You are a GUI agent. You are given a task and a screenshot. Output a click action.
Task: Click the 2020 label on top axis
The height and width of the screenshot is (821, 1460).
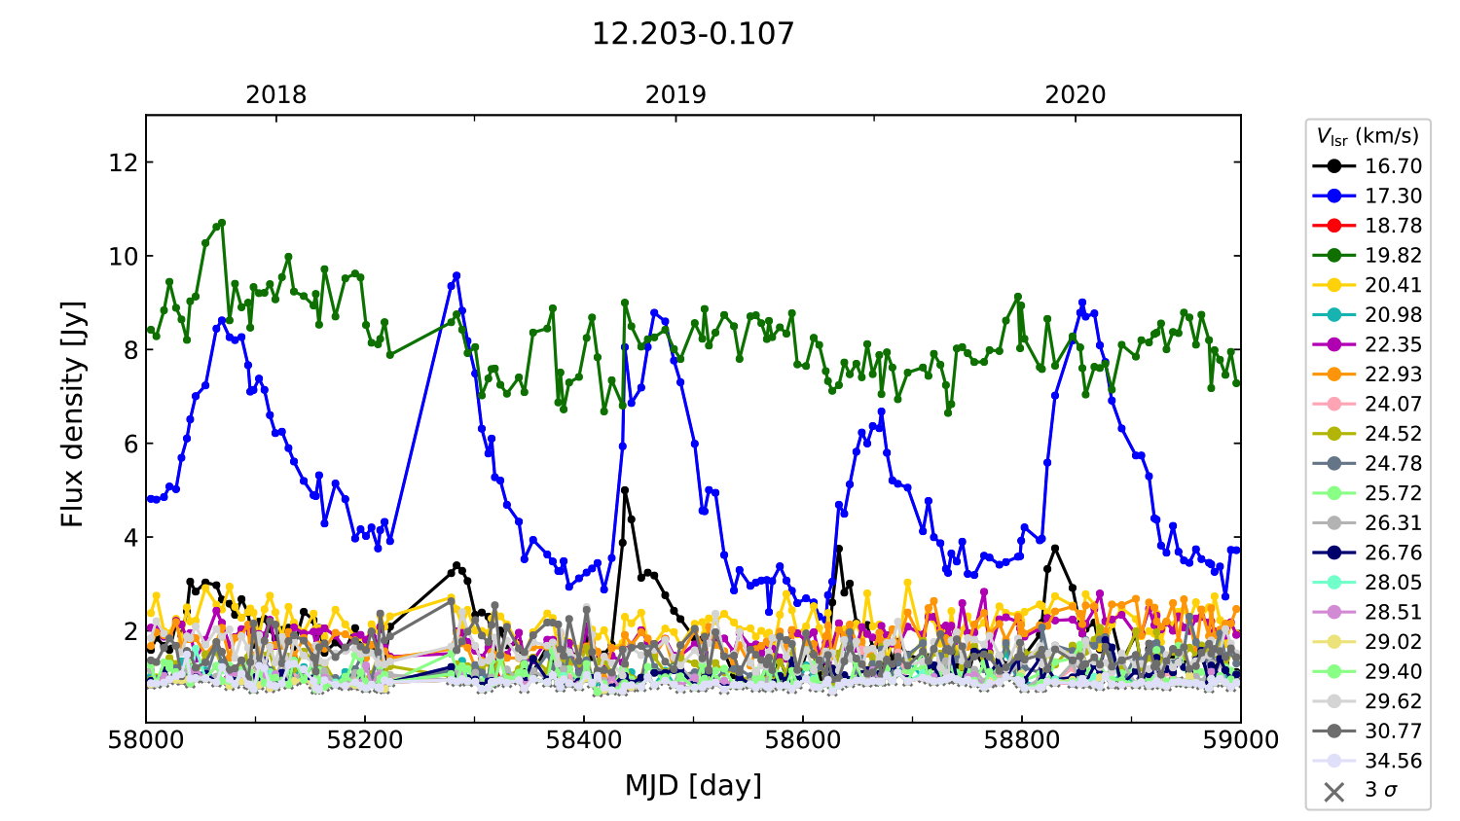pos(1075,94)
